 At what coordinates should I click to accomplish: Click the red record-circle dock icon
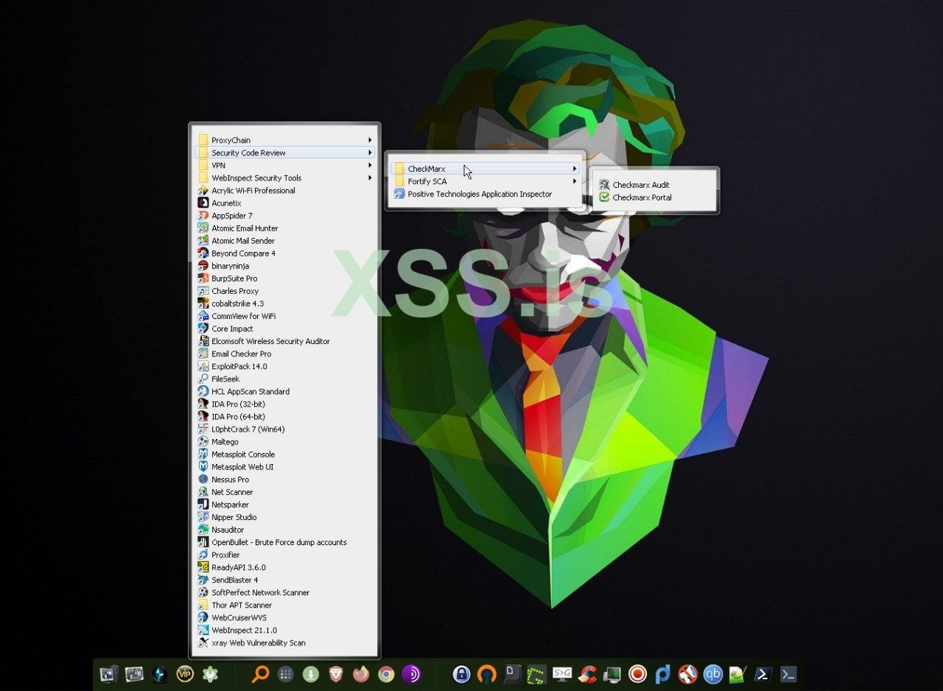[637, 673]
